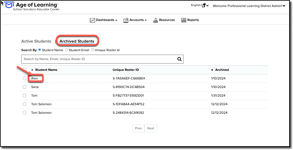Select the Unique Roster Id radio button
Viewport: 293px width, 150px height.
pos(92,50)
